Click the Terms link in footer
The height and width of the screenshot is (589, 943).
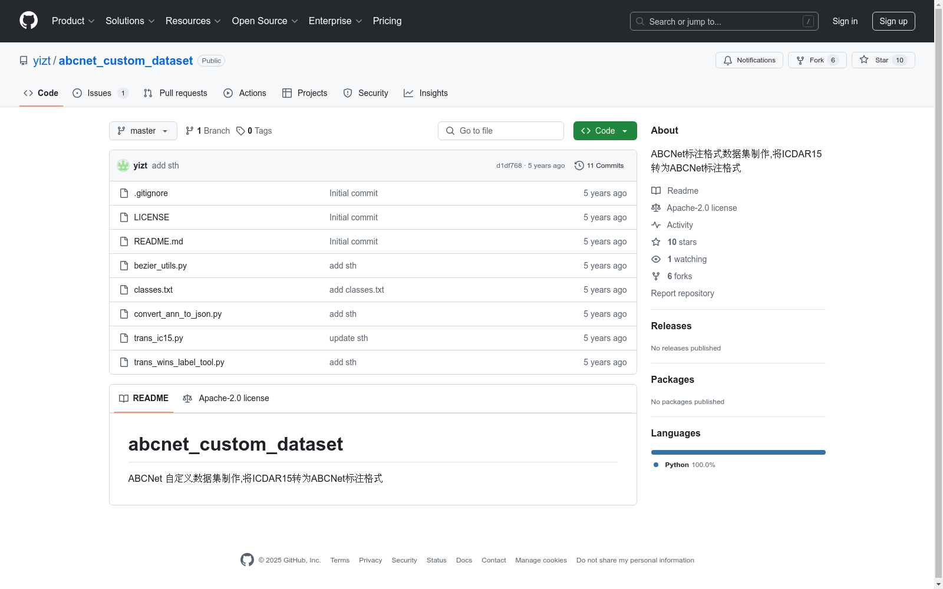coord(340,560)
